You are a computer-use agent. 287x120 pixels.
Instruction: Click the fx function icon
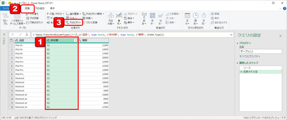coord(27,34)
